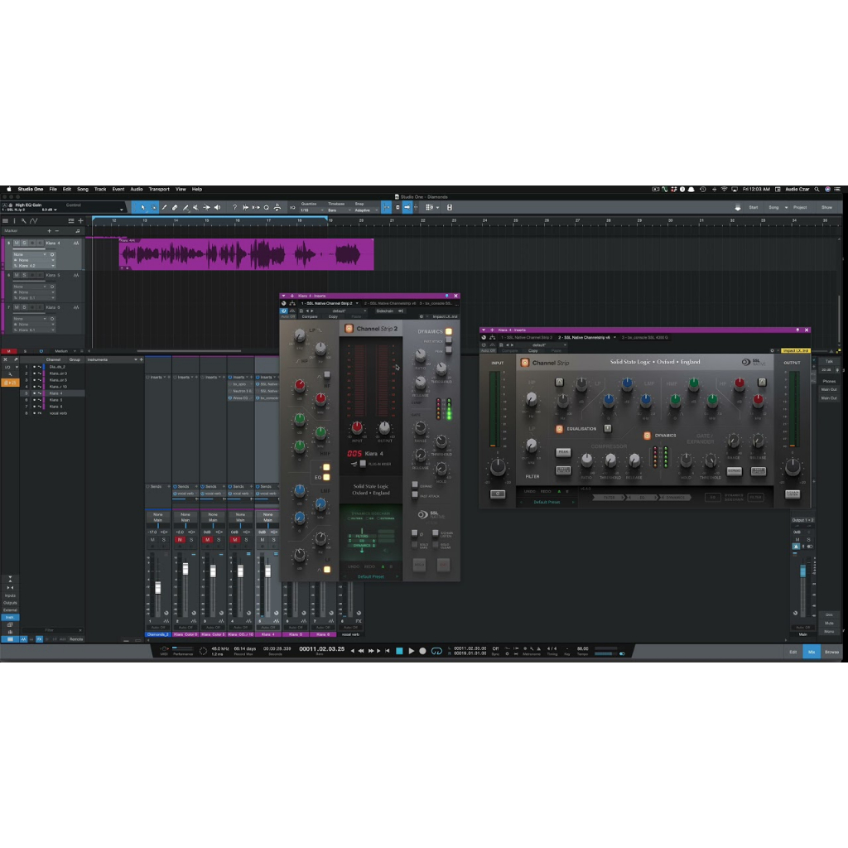The height and width of the screenshot is (848, 848).
Task: Click Compare in Channel Strip 2 header
Action: point(310,317)
